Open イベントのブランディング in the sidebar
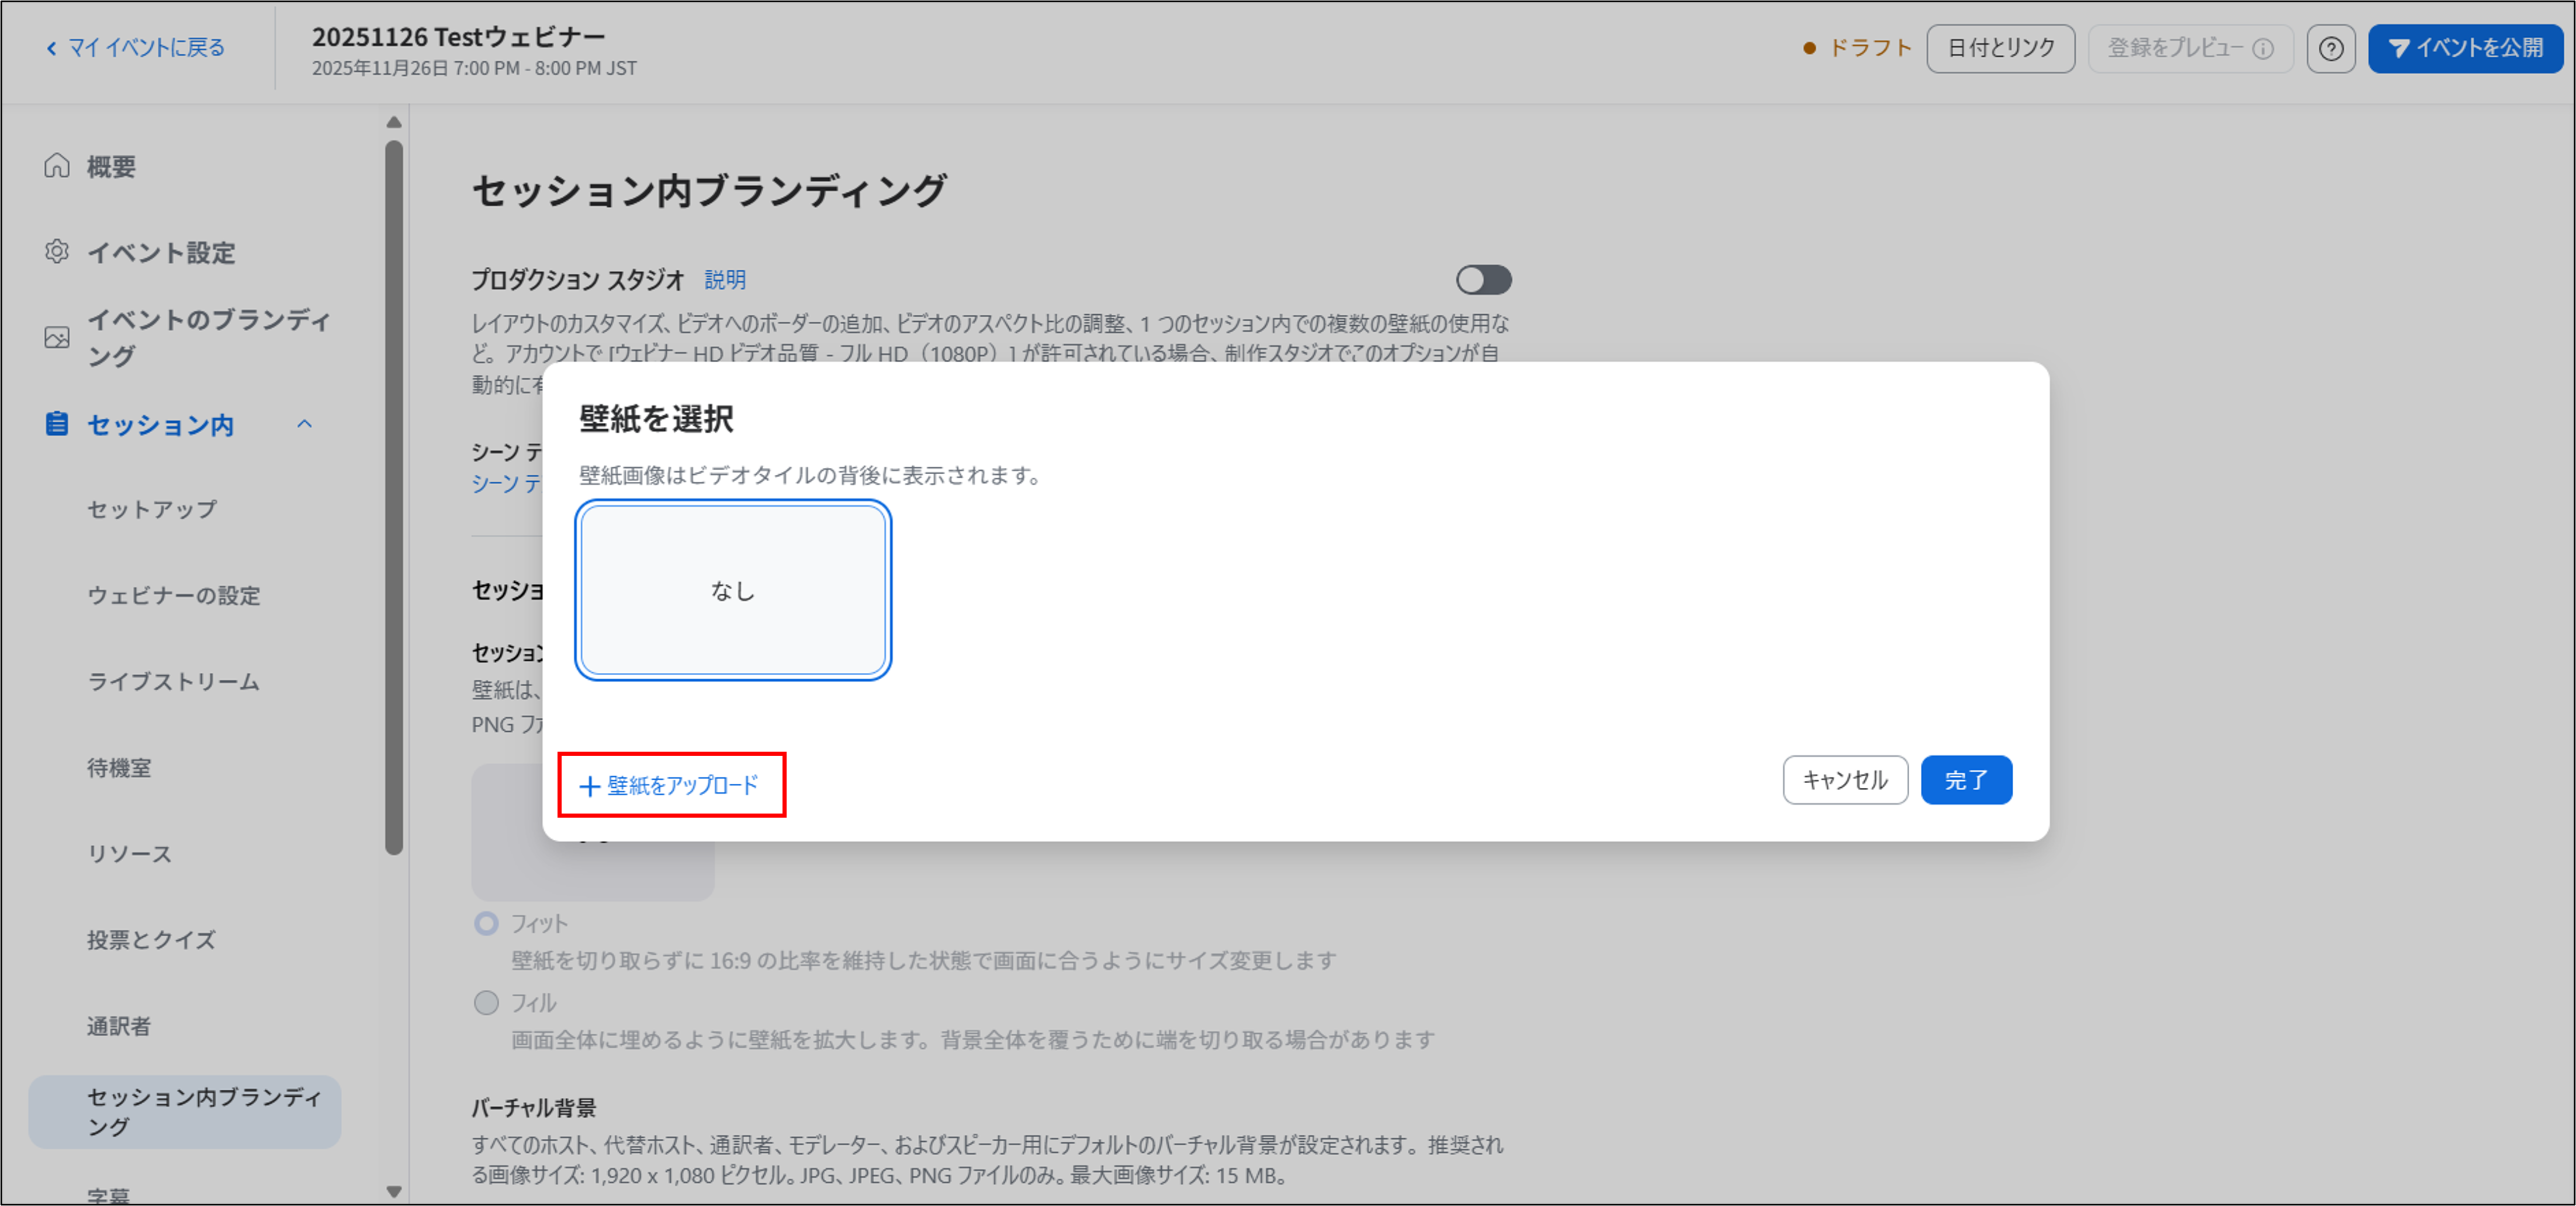Viewport: 2576px width, 1206px height. pyautogui.click(x=208, y=337)
